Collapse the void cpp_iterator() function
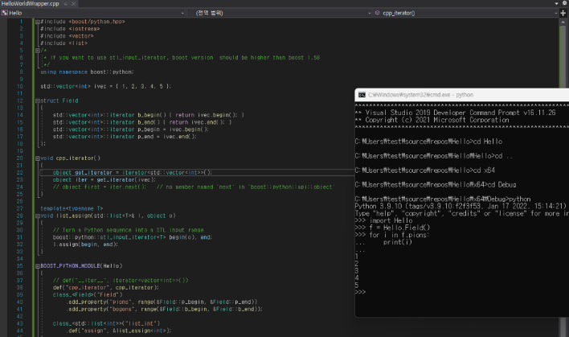Viewport: 569px width, 337px height. point(38,158)
